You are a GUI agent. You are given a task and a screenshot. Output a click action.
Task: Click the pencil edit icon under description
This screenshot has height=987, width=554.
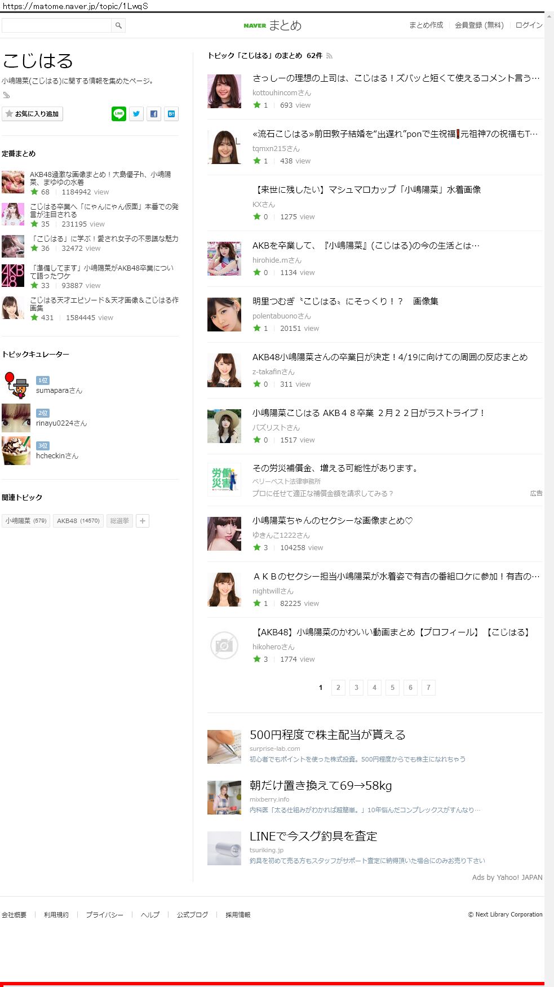tap(6, 95)
